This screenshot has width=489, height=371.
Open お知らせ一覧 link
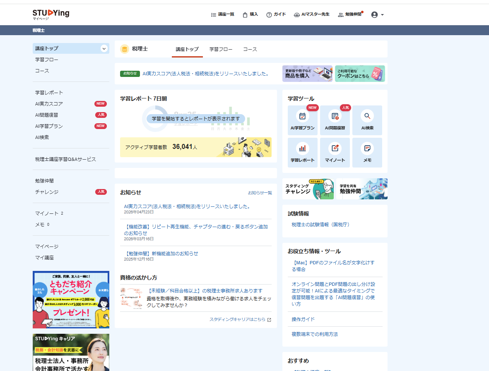pyautogui.click(x=260, y=193)
